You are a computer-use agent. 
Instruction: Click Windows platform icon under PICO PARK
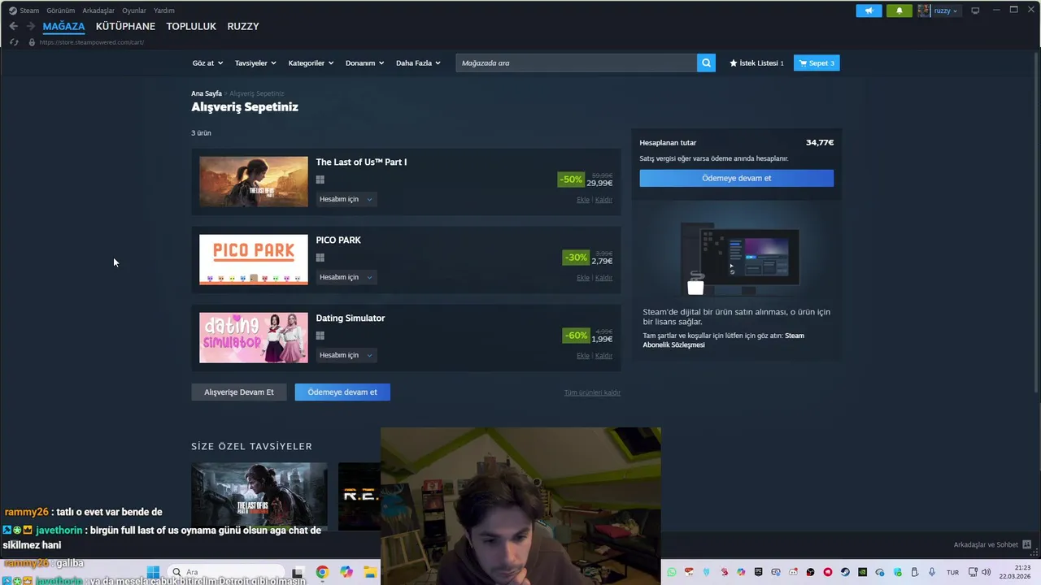320,258
